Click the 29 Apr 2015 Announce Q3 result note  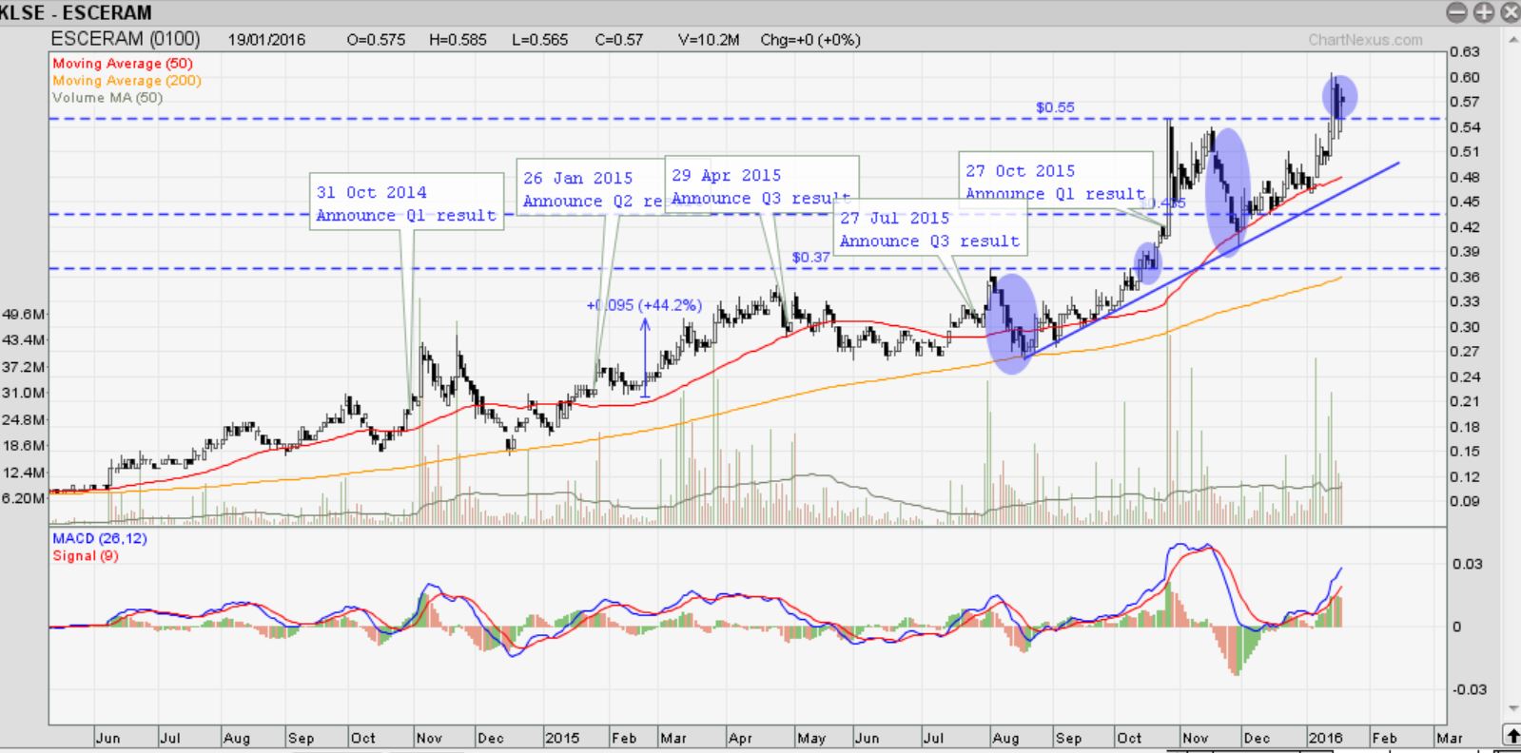coord(761,185)
